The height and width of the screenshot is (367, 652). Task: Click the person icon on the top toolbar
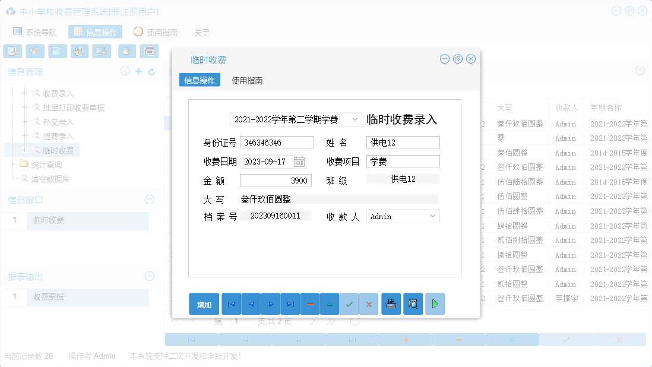[x=79, y=51]
